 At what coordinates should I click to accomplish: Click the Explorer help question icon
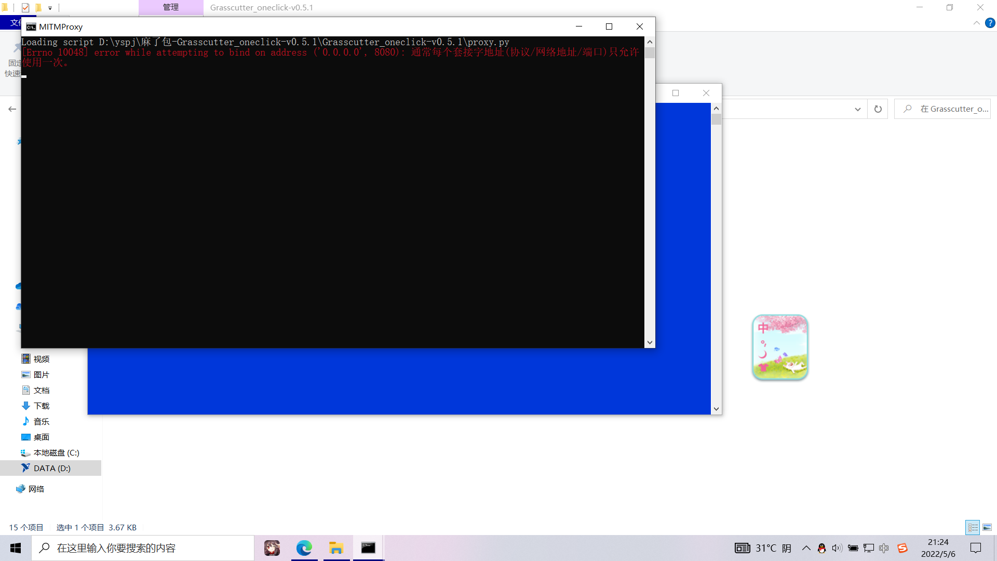tap(990, 23)
